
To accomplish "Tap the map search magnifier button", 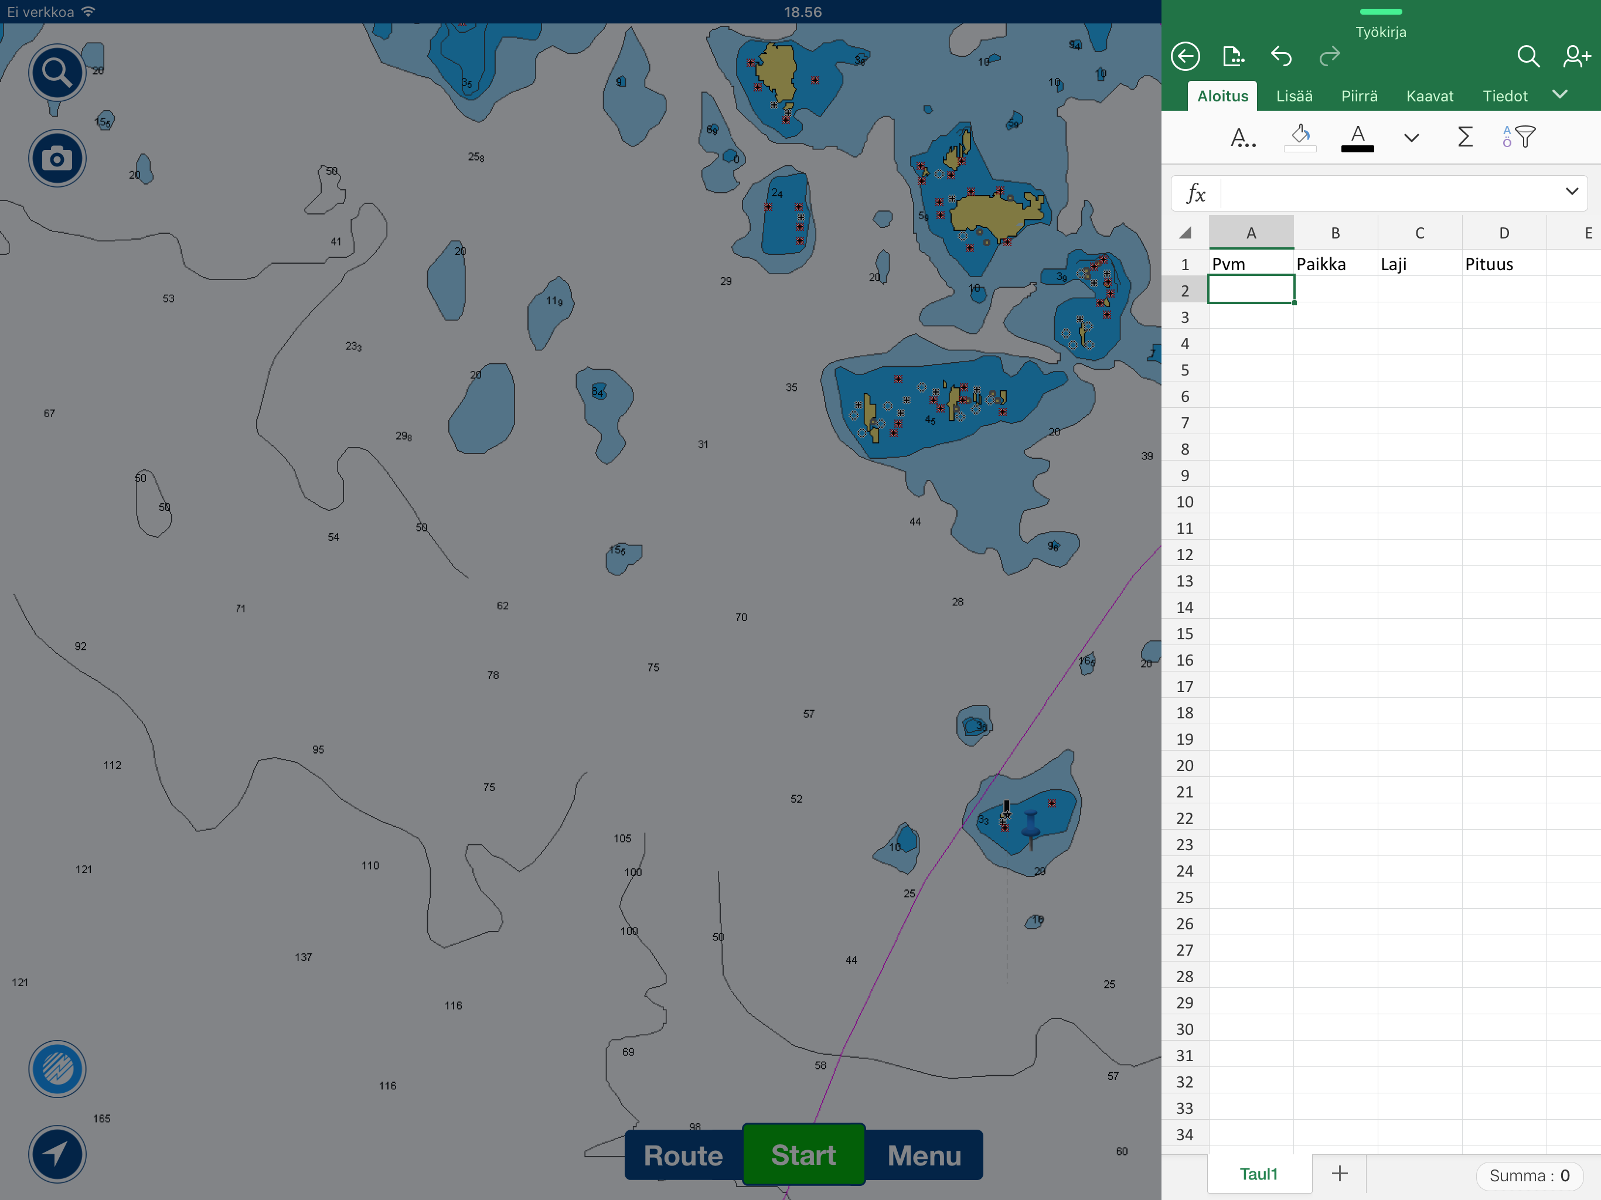I will (57, 73).
